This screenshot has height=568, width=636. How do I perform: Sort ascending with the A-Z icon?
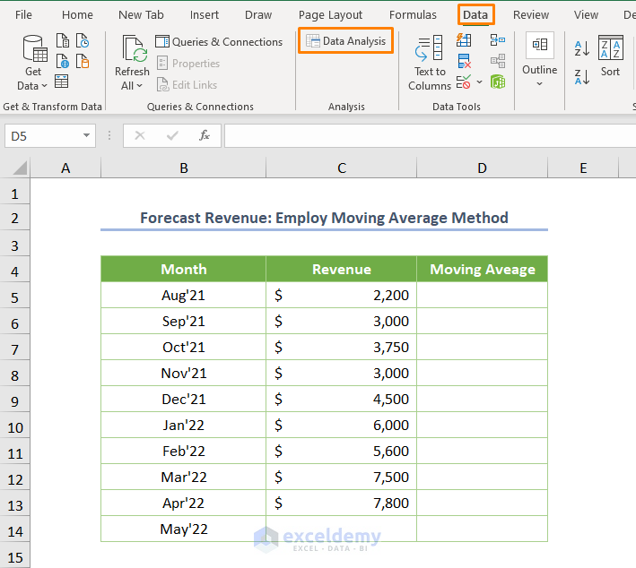pyautogui.click(x=581, y=49)
